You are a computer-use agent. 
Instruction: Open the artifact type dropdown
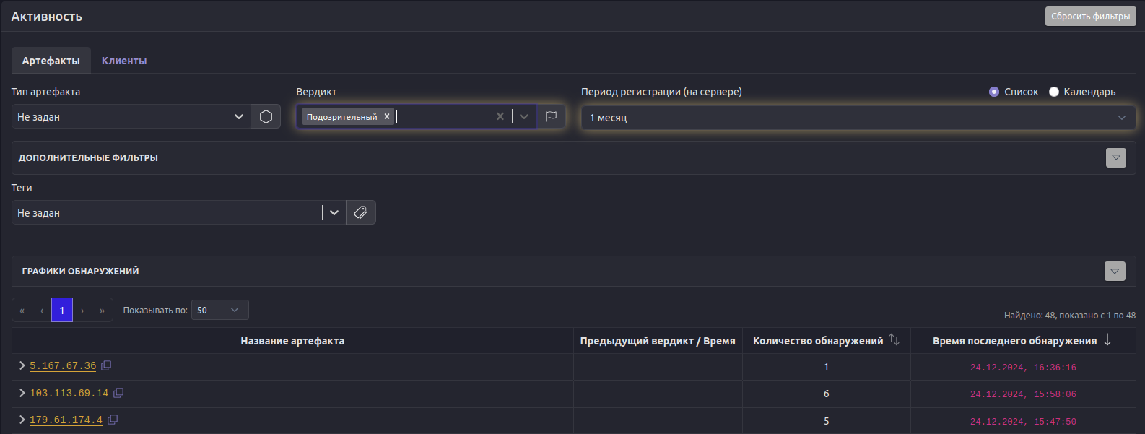(239, 117)
